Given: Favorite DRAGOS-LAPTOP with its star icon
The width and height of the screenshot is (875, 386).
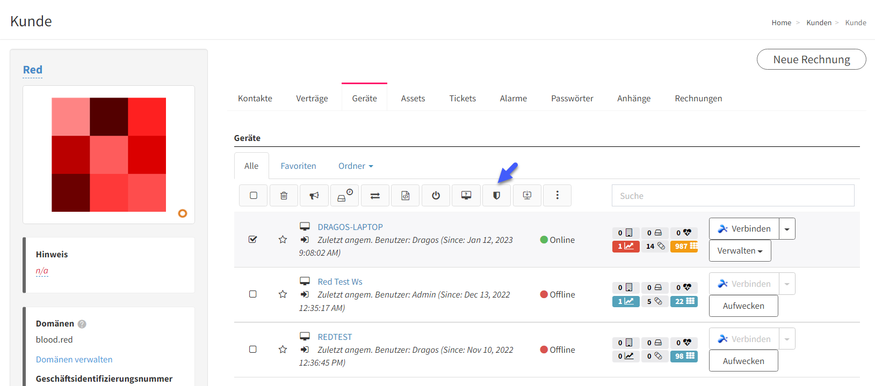Looking at the screenshot, I should (x=283, y=240).
